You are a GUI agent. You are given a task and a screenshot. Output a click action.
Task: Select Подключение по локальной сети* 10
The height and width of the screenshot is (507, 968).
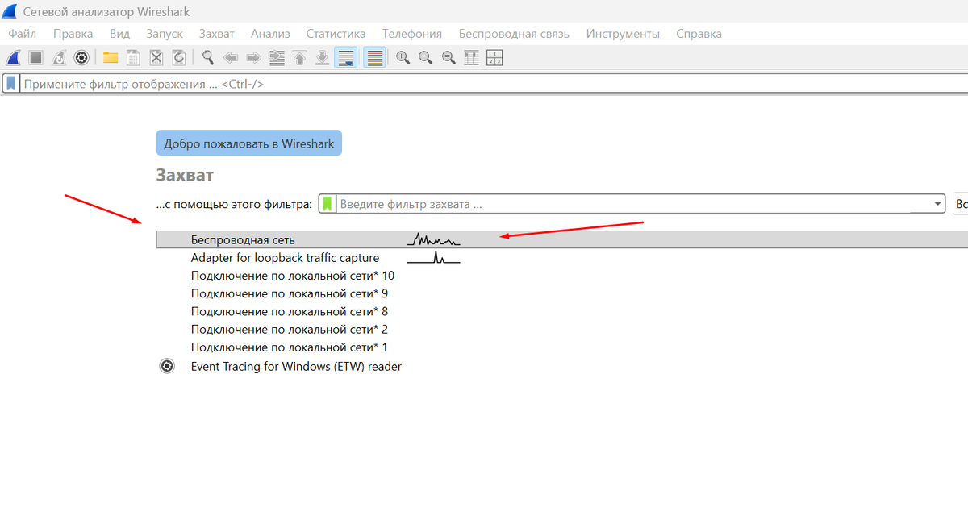click(292, 276)
